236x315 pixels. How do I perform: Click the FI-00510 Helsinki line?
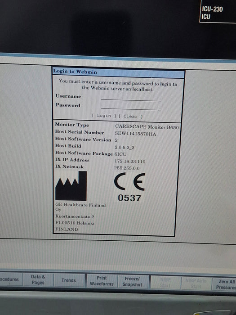75,223
